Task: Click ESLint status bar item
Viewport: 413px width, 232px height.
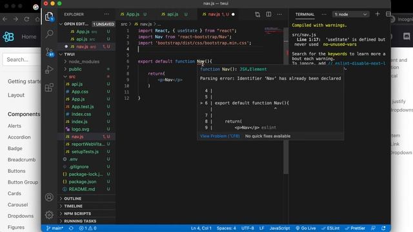Action: coord(330,228)
